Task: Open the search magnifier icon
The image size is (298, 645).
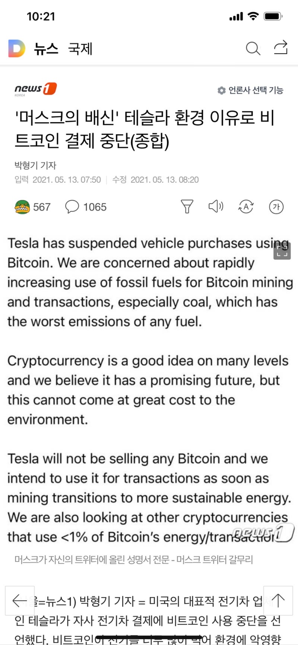Action: tap(253, 48)
